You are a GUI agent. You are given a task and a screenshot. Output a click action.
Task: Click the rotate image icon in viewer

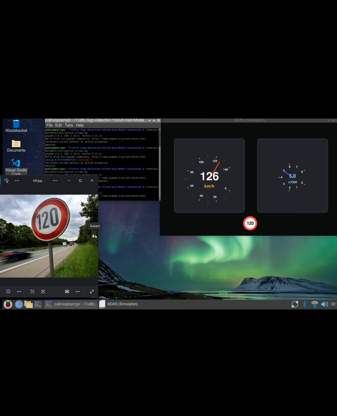6,181
